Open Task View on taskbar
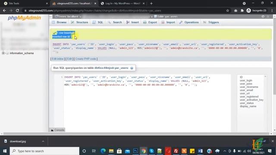 (94, 151)
